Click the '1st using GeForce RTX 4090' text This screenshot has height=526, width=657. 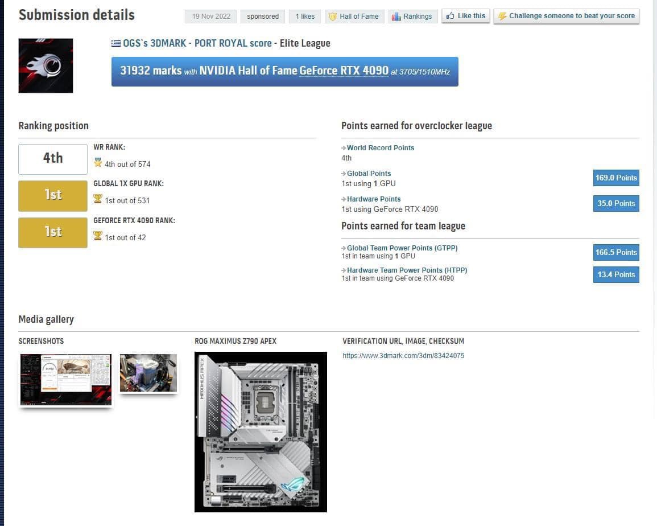[390, 209]
